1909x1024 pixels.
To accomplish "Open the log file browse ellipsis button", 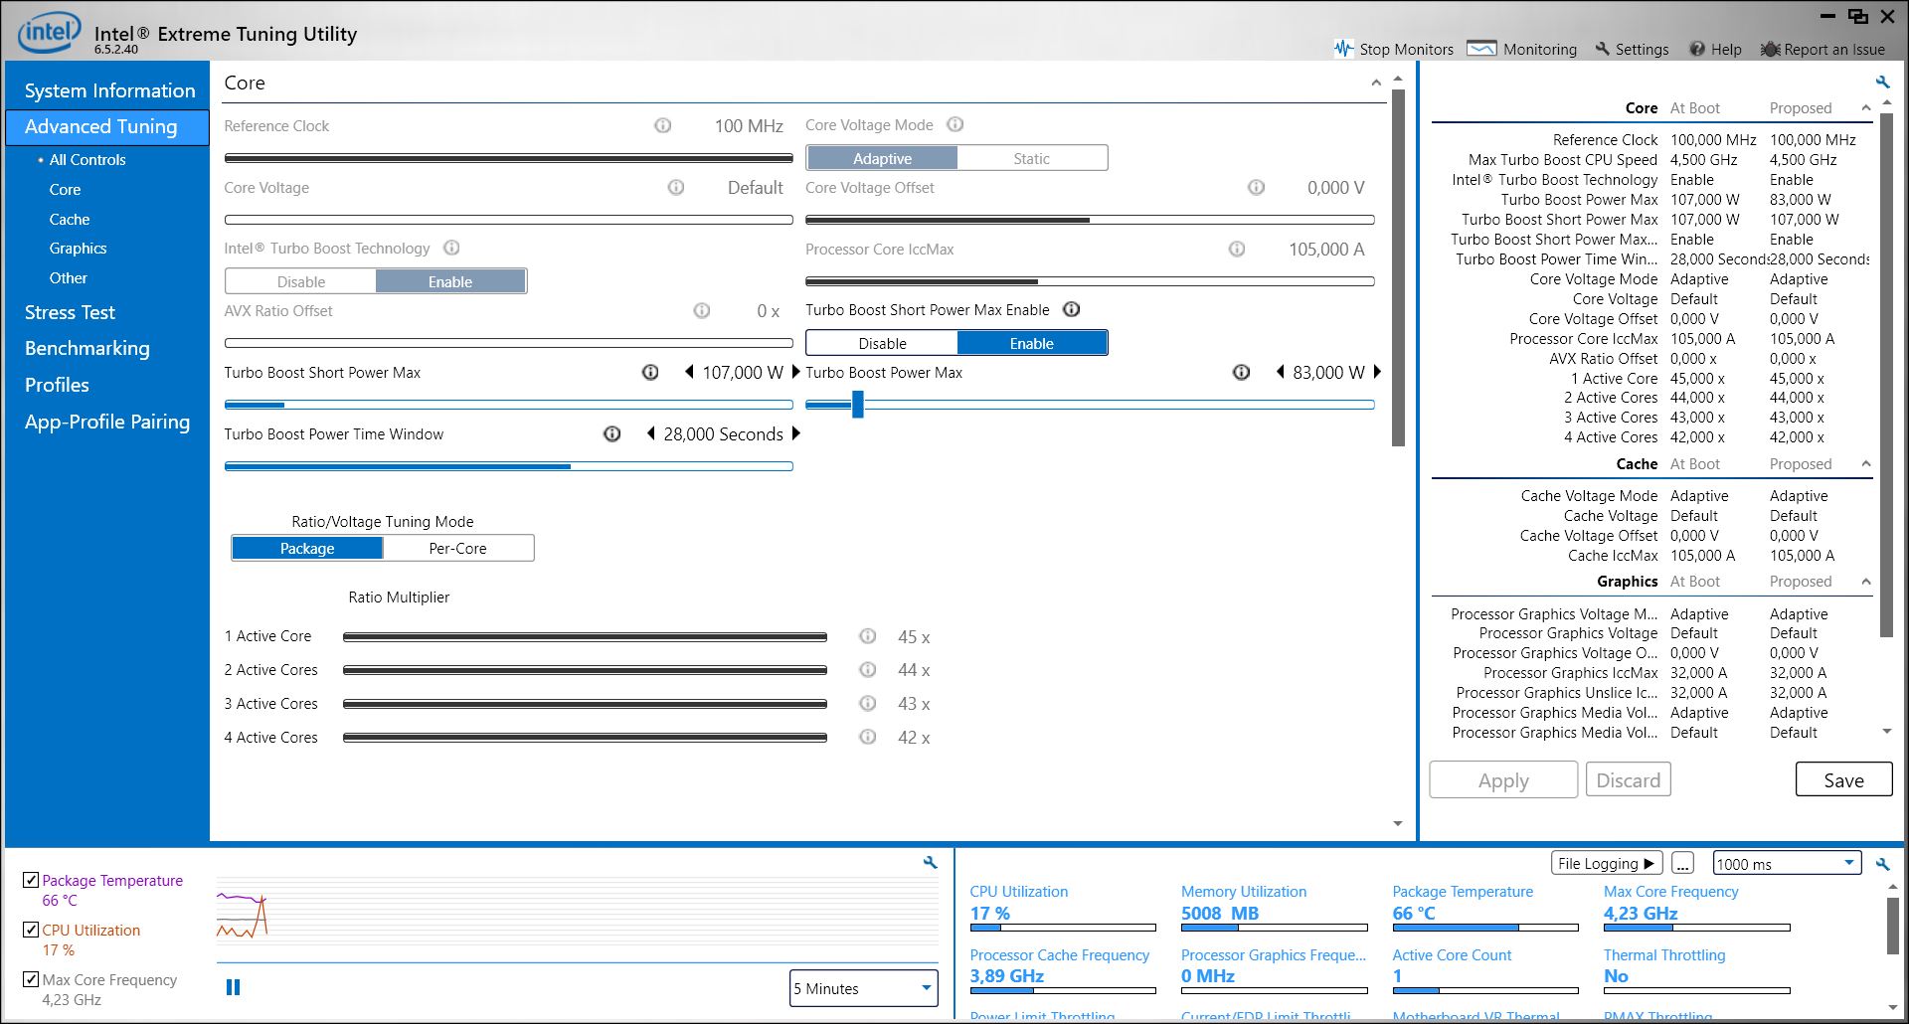I will [1682, 864].
